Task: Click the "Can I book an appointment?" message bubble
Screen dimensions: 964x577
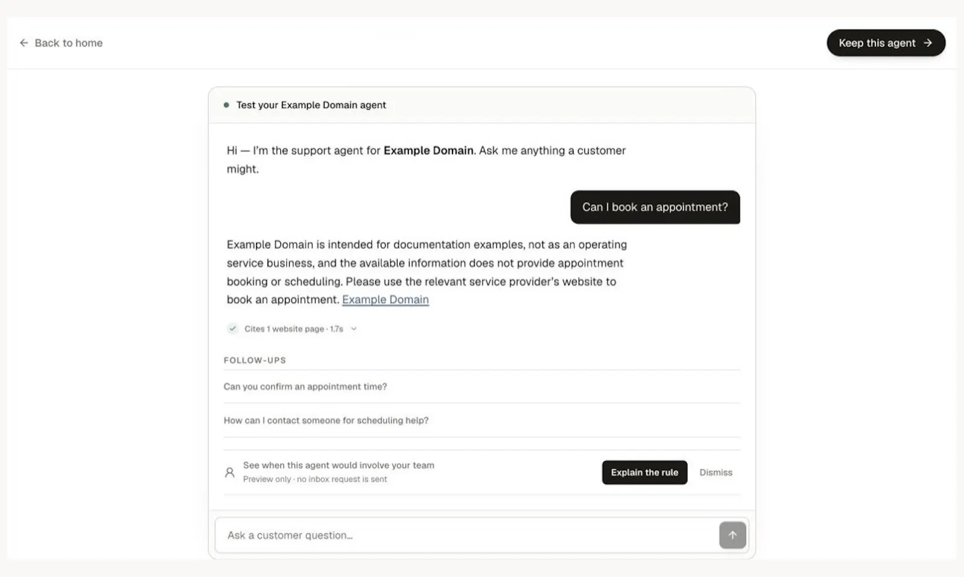Action: coord(655,207)
